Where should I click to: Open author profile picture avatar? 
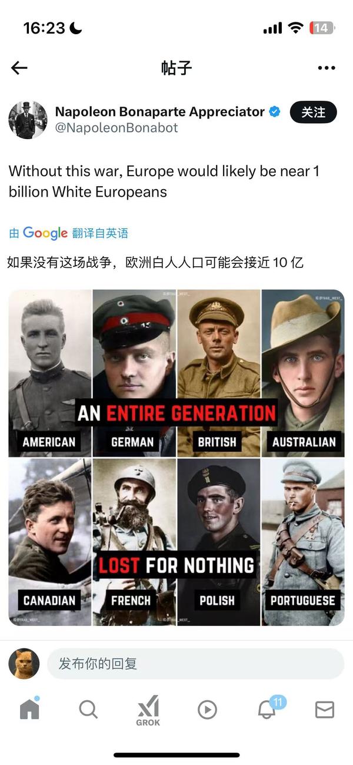pos(28,120)
